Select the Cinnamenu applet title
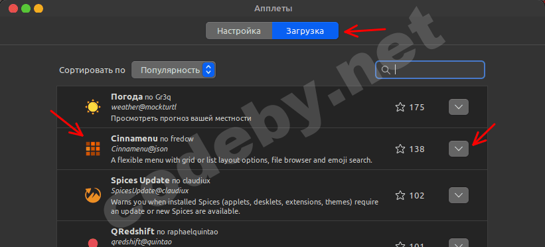 (x=135, y=138)
